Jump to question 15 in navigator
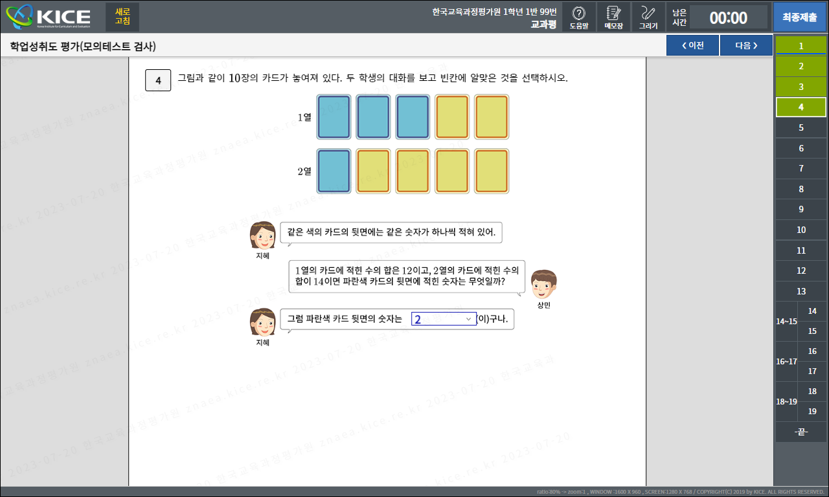829x497 pixels. (812, 331)
